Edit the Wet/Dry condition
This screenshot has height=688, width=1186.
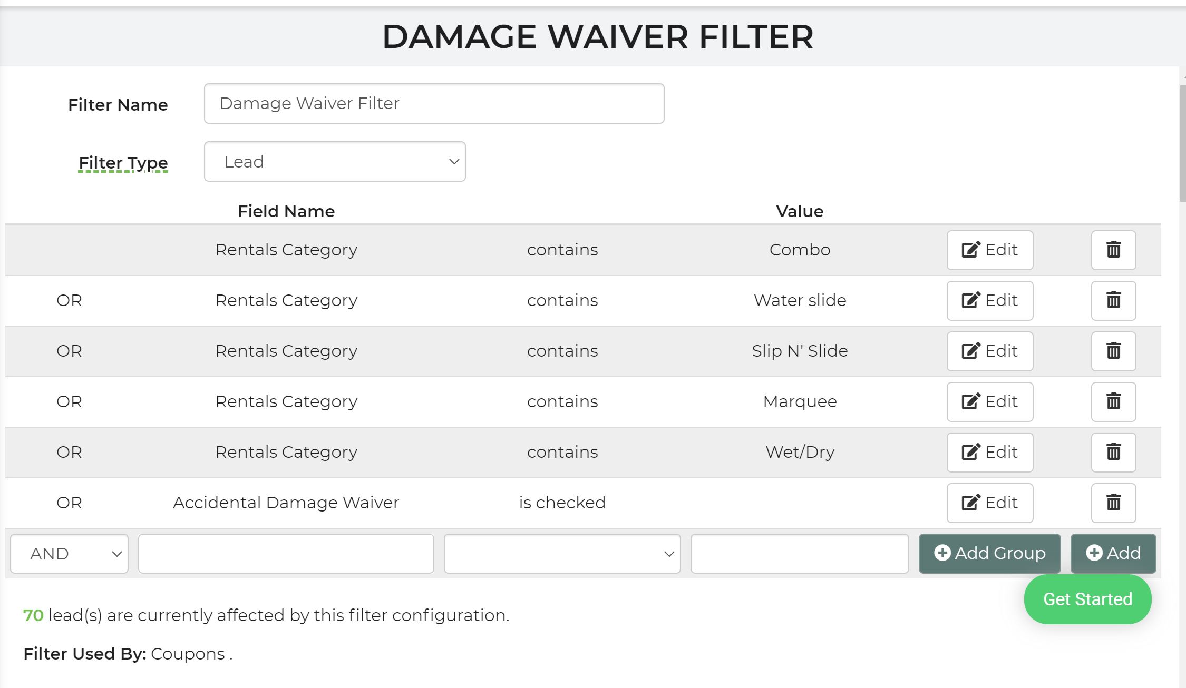989,452
